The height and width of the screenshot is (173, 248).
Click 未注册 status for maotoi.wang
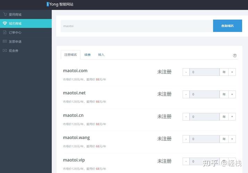point(164,139)
